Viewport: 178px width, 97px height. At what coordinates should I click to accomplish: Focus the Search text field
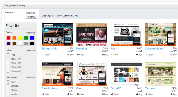(14, 17)
